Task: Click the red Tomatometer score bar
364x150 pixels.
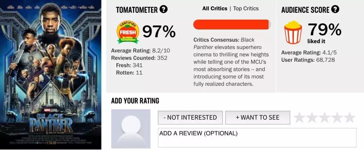Action: tap(232, 24)
